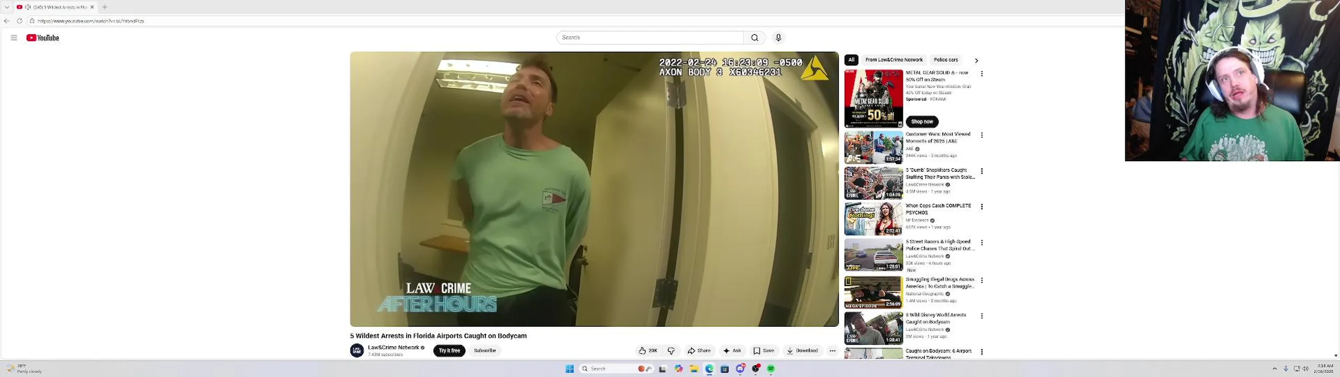The height and width of the screenshot is (377, 1340).
Task: Open the Customer Wars video thumbnail
Action: tap(874, 147)
